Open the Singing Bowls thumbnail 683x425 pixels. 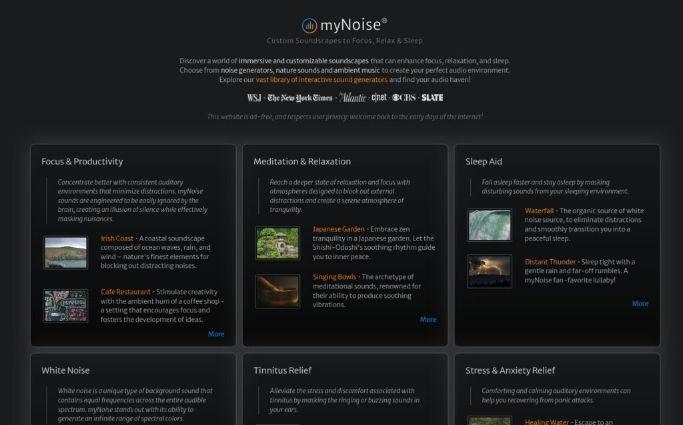click(277, 291)
